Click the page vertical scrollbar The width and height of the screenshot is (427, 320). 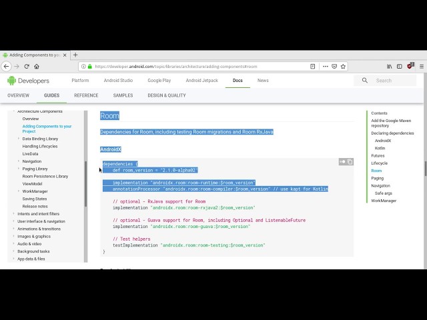click(x=425, y=169)
